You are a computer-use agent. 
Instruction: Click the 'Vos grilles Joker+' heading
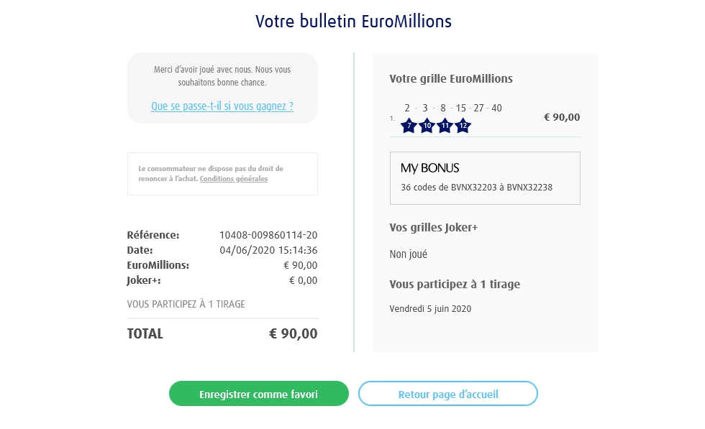tap(433, 227)
